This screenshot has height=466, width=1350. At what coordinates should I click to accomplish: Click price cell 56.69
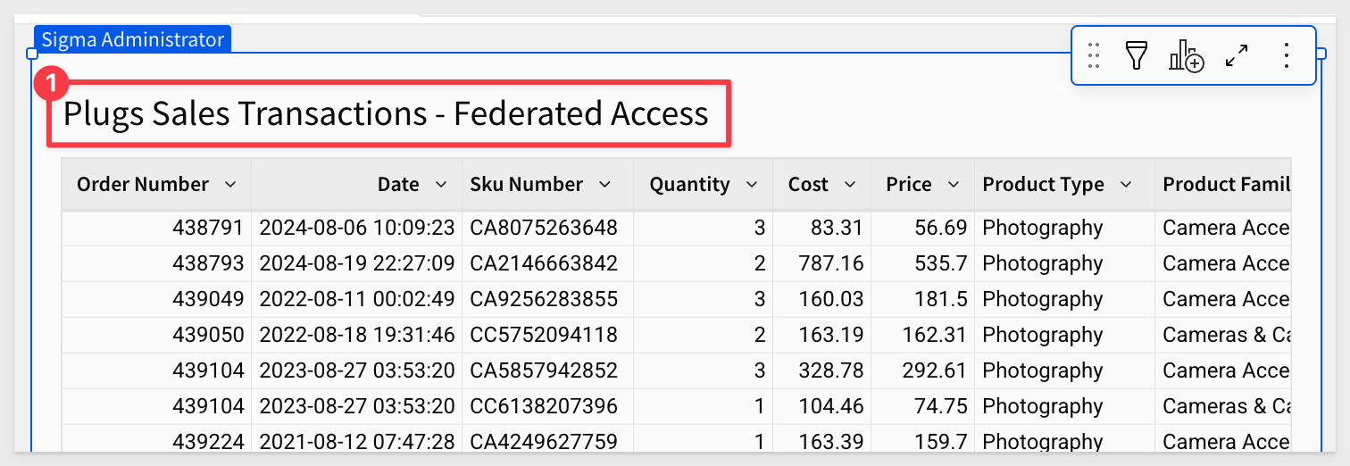(923, 228)
